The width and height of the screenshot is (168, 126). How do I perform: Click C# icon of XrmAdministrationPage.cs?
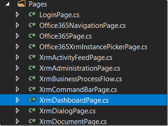(32, 68)
